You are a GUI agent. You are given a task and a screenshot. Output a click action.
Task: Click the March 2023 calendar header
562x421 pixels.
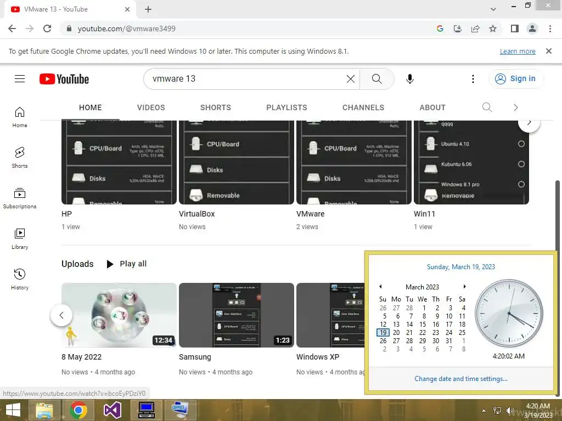point(422,287)
